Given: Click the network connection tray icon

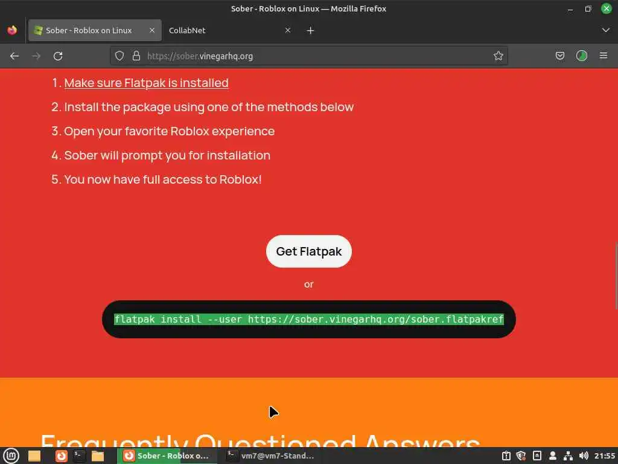Looking at the screenshot, I should 568,456.
